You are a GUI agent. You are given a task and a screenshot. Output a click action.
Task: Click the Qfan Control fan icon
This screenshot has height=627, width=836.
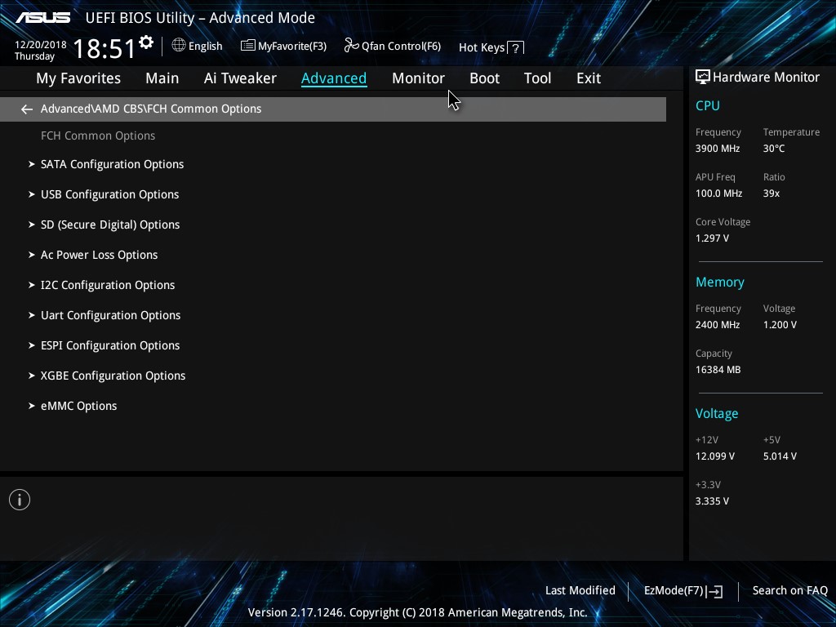351,46
